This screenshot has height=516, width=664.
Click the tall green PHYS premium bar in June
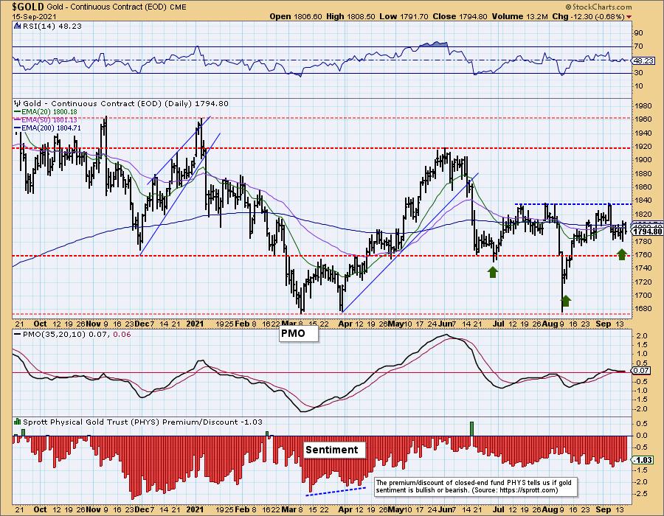(x=471, y=428)
